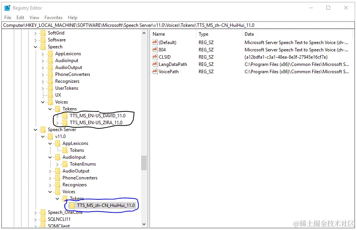Click the TTS_MS_zh-CN_HuiHui_11.0 folder icon

tap(72, 205)
